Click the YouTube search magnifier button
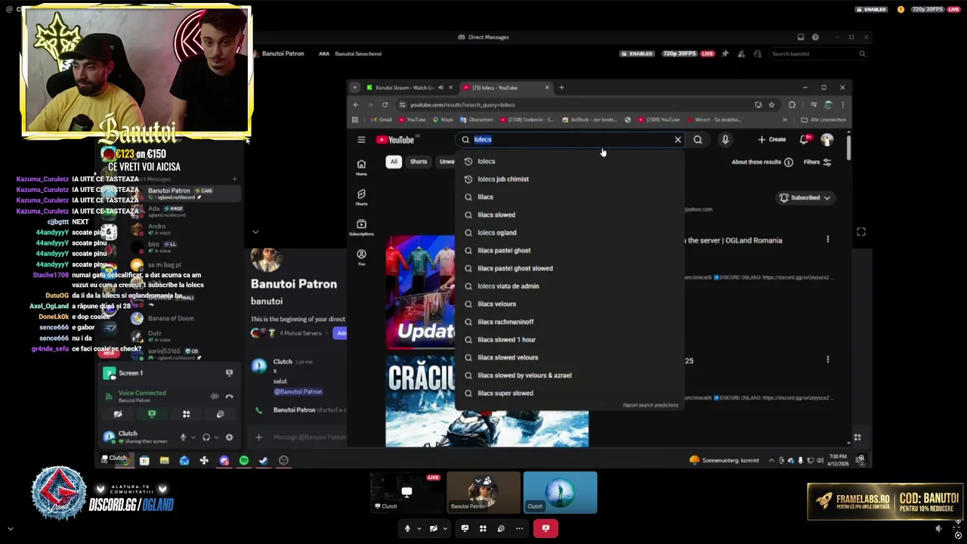The image size is (967, 544). [698, 140]
